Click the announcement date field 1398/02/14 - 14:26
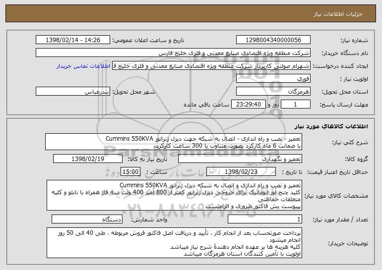The height and width of the screenshot is (270, 382). click(x=73, y=40)
